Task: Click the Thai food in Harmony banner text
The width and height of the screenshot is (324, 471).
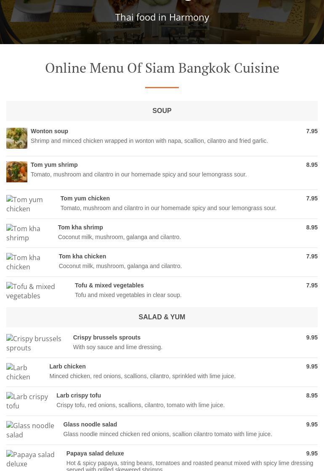Action: (x=162, y=17)
